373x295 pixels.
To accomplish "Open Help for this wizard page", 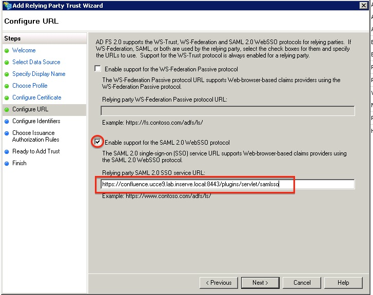I will [x=343, y=283].
